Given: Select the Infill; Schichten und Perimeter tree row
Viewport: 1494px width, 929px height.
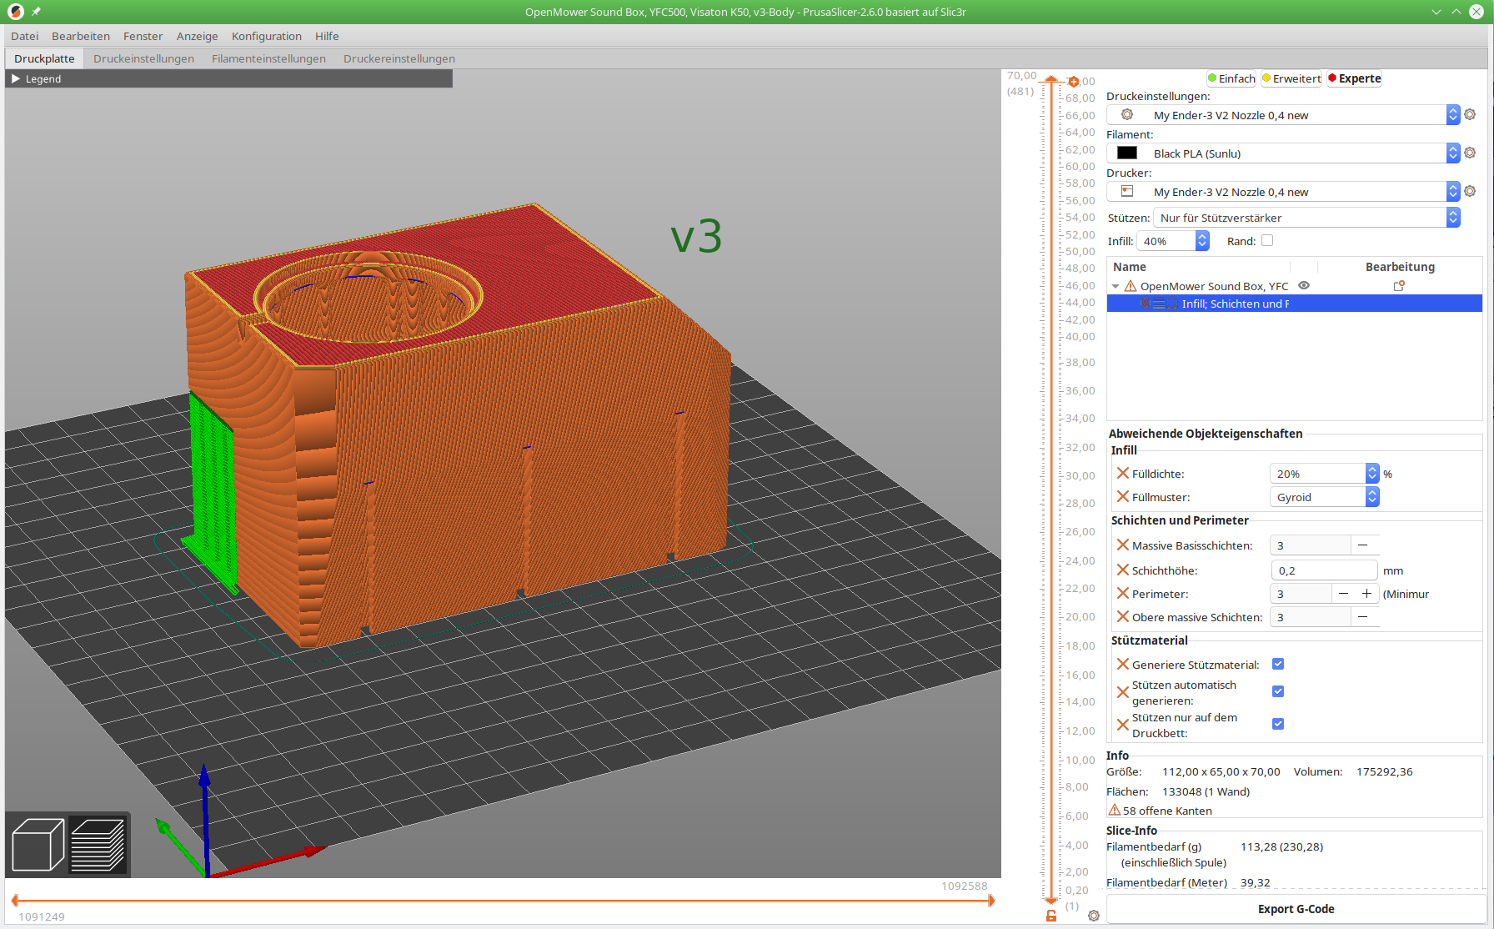Looking at the screenshot, I should tap(1294, 304).
